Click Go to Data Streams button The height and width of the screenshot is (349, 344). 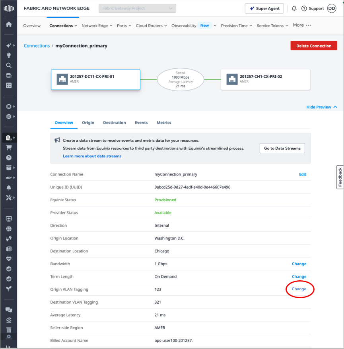click(x=282, y=148)
